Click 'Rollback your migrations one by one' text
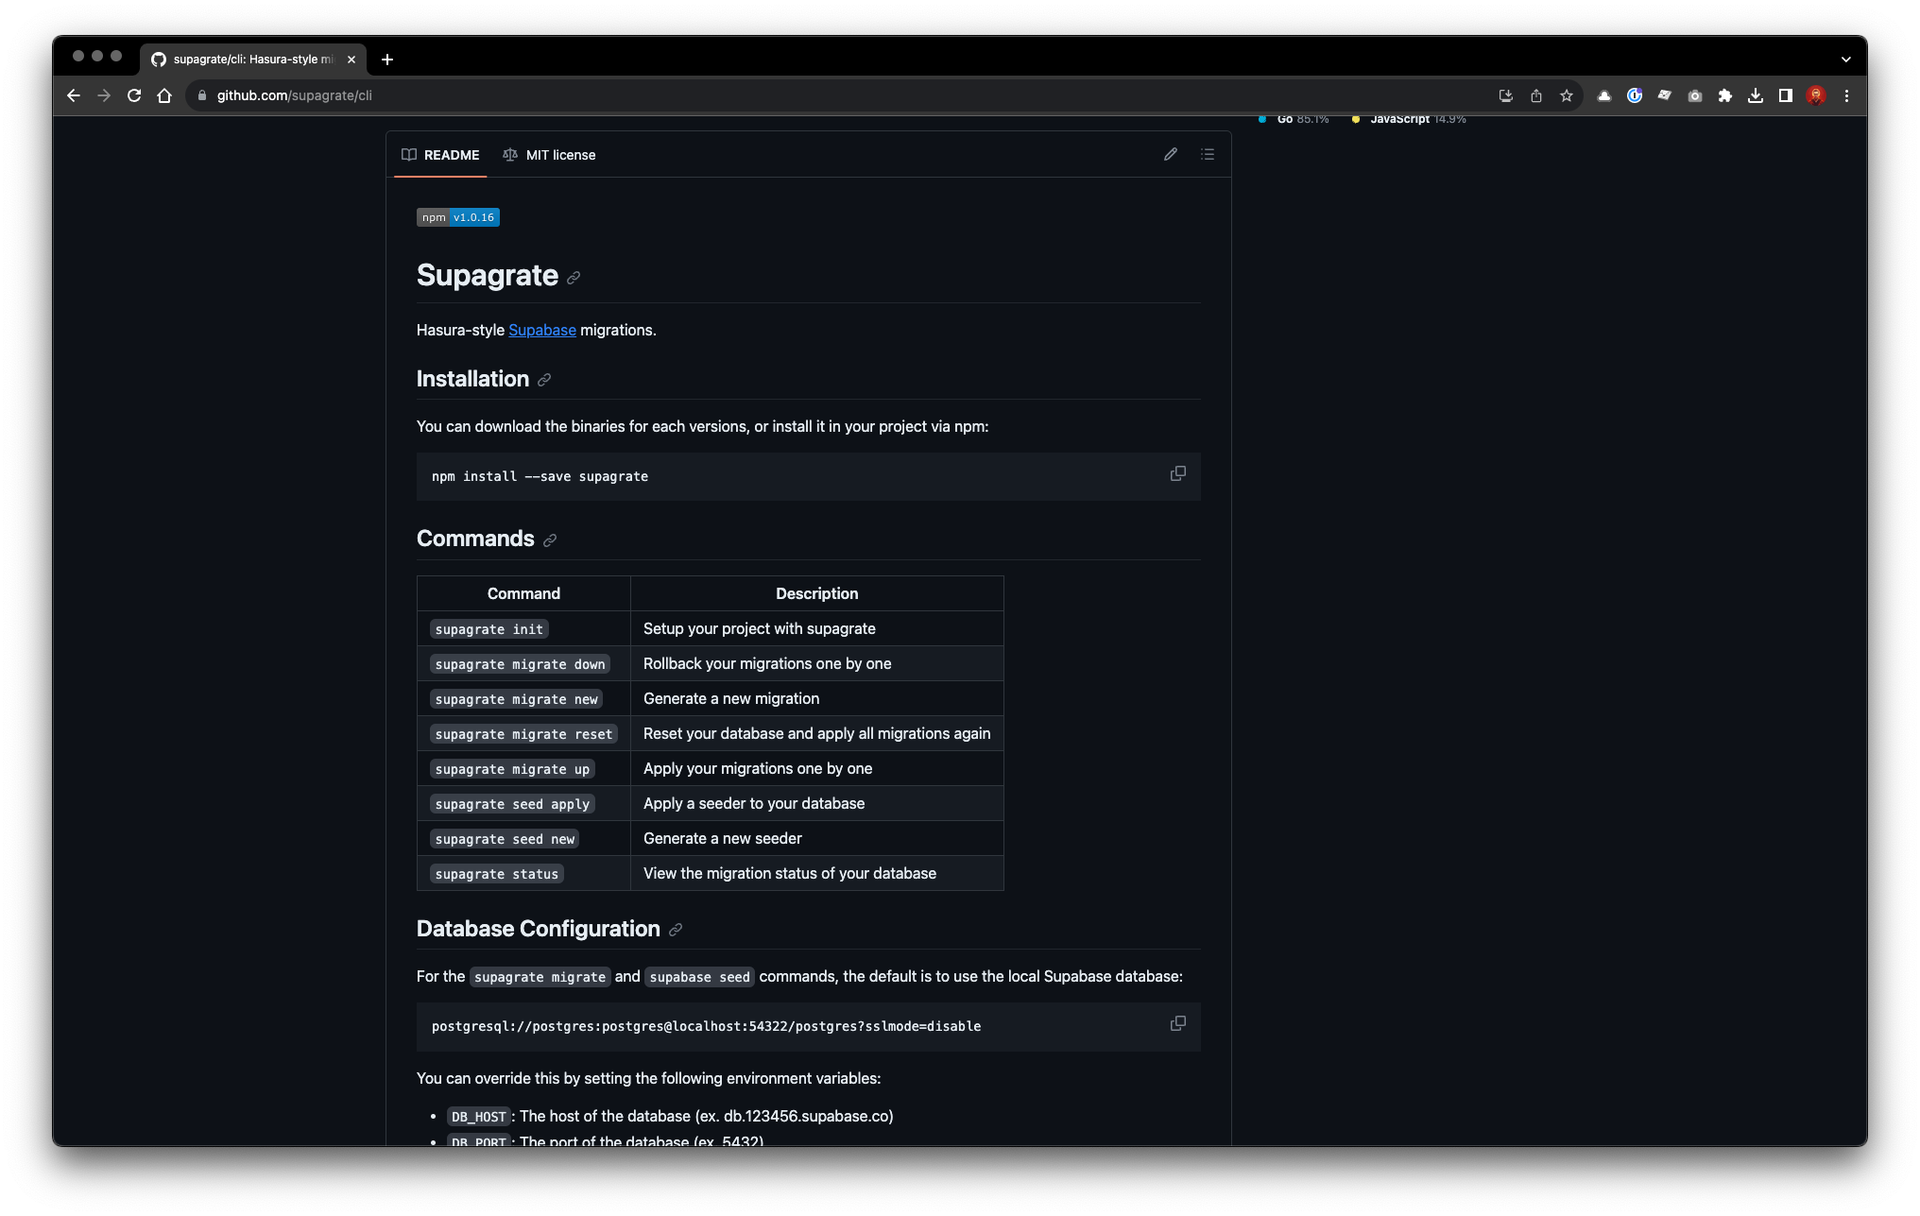The width and height of the screenshot is (1920, 1216). [767, 663]
